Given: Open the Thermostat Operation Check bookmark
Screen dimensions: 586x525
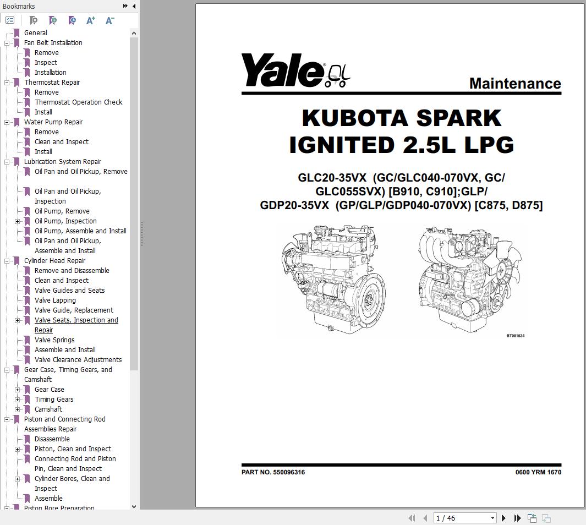Looking at the screenshot, I should pos(79,102).
